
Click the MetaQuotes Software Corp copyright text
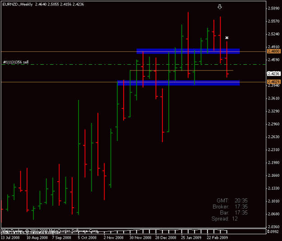tap(50, 231)
